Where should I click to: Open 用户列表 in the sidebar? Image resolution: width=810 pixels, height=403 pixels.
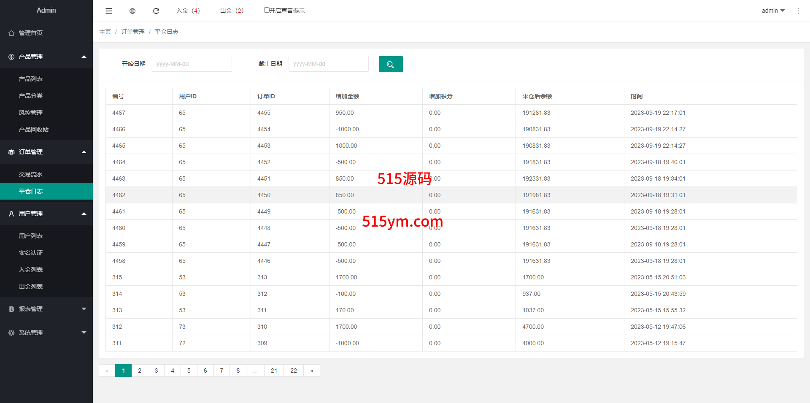[31, 236]
